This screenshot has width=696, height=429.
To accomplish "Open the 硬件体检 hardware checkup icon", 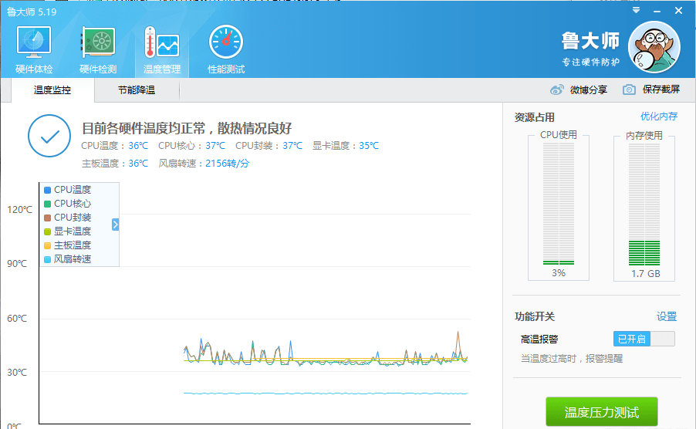I will (34, 42).
